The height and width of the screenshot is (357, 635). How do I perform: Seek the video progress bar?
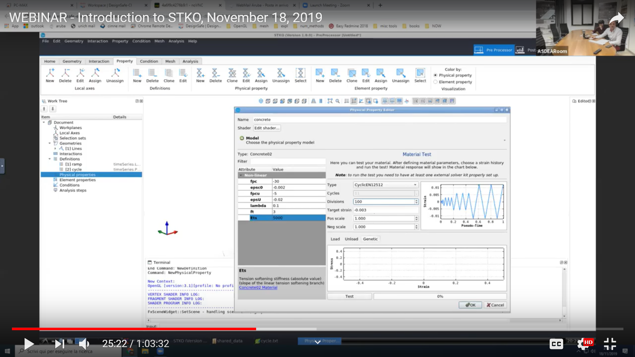coord(318,329)
